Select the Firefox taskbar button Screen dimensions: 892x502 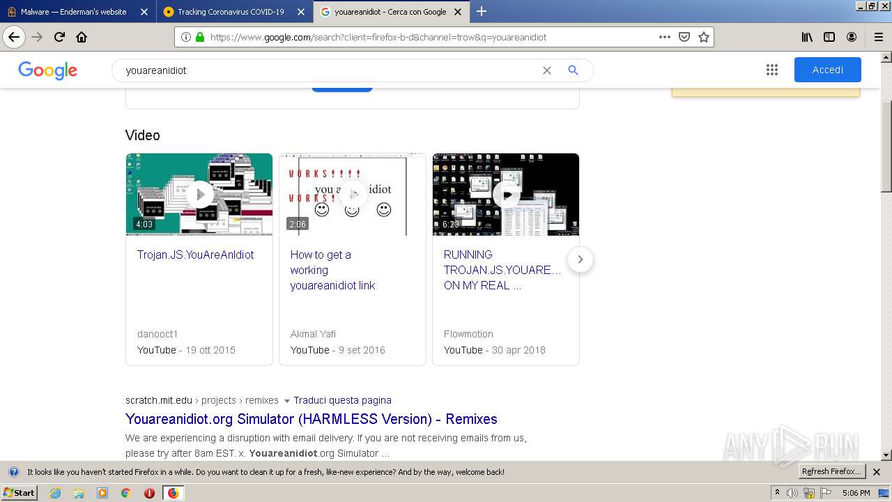click(173, 493)
